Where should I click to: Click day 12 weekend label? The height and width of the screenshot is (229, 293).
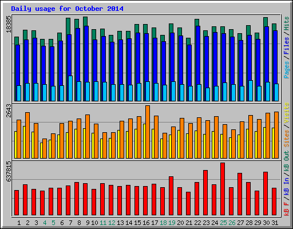pos(112,223)
